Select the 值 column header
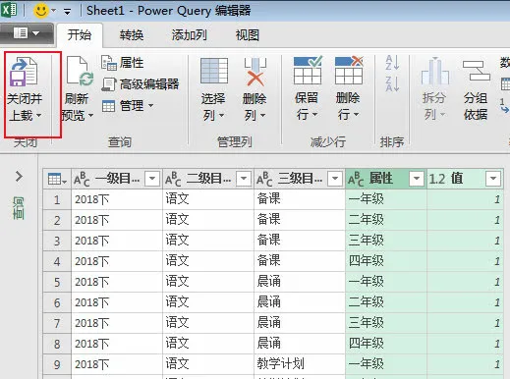 (x=465, y=179)
